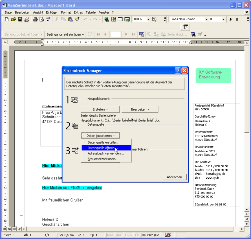Select Datenquelle öffnen menu entry
The height and width of the screenshot is (239, 251).
tap(106, 148)
